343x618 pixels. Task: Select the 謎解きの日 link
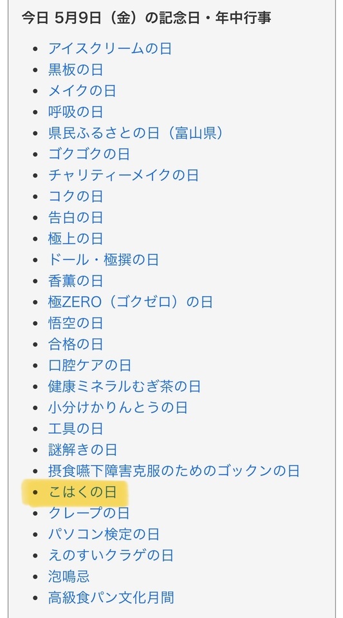83,450
